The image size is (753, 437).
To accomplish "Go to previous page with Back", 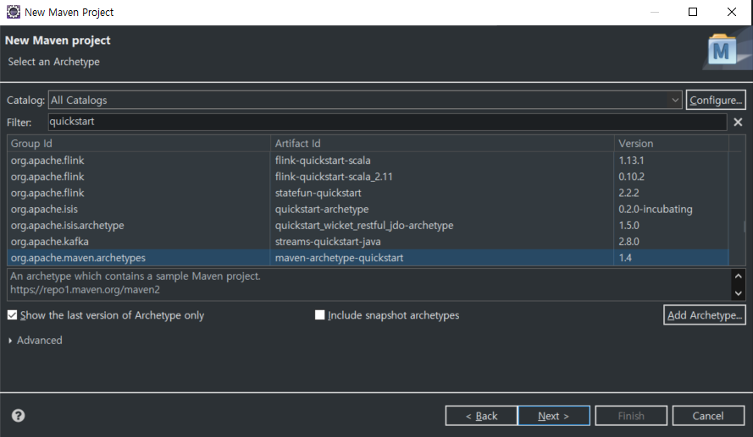I will point(481,415).
